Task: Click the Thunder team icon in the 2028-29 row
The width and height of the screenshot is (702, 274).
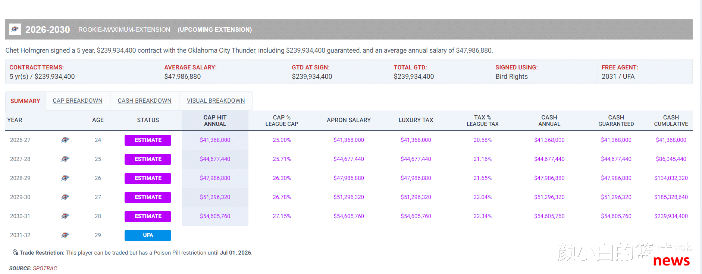Action: pyautogui.click(x=65, y=178)
